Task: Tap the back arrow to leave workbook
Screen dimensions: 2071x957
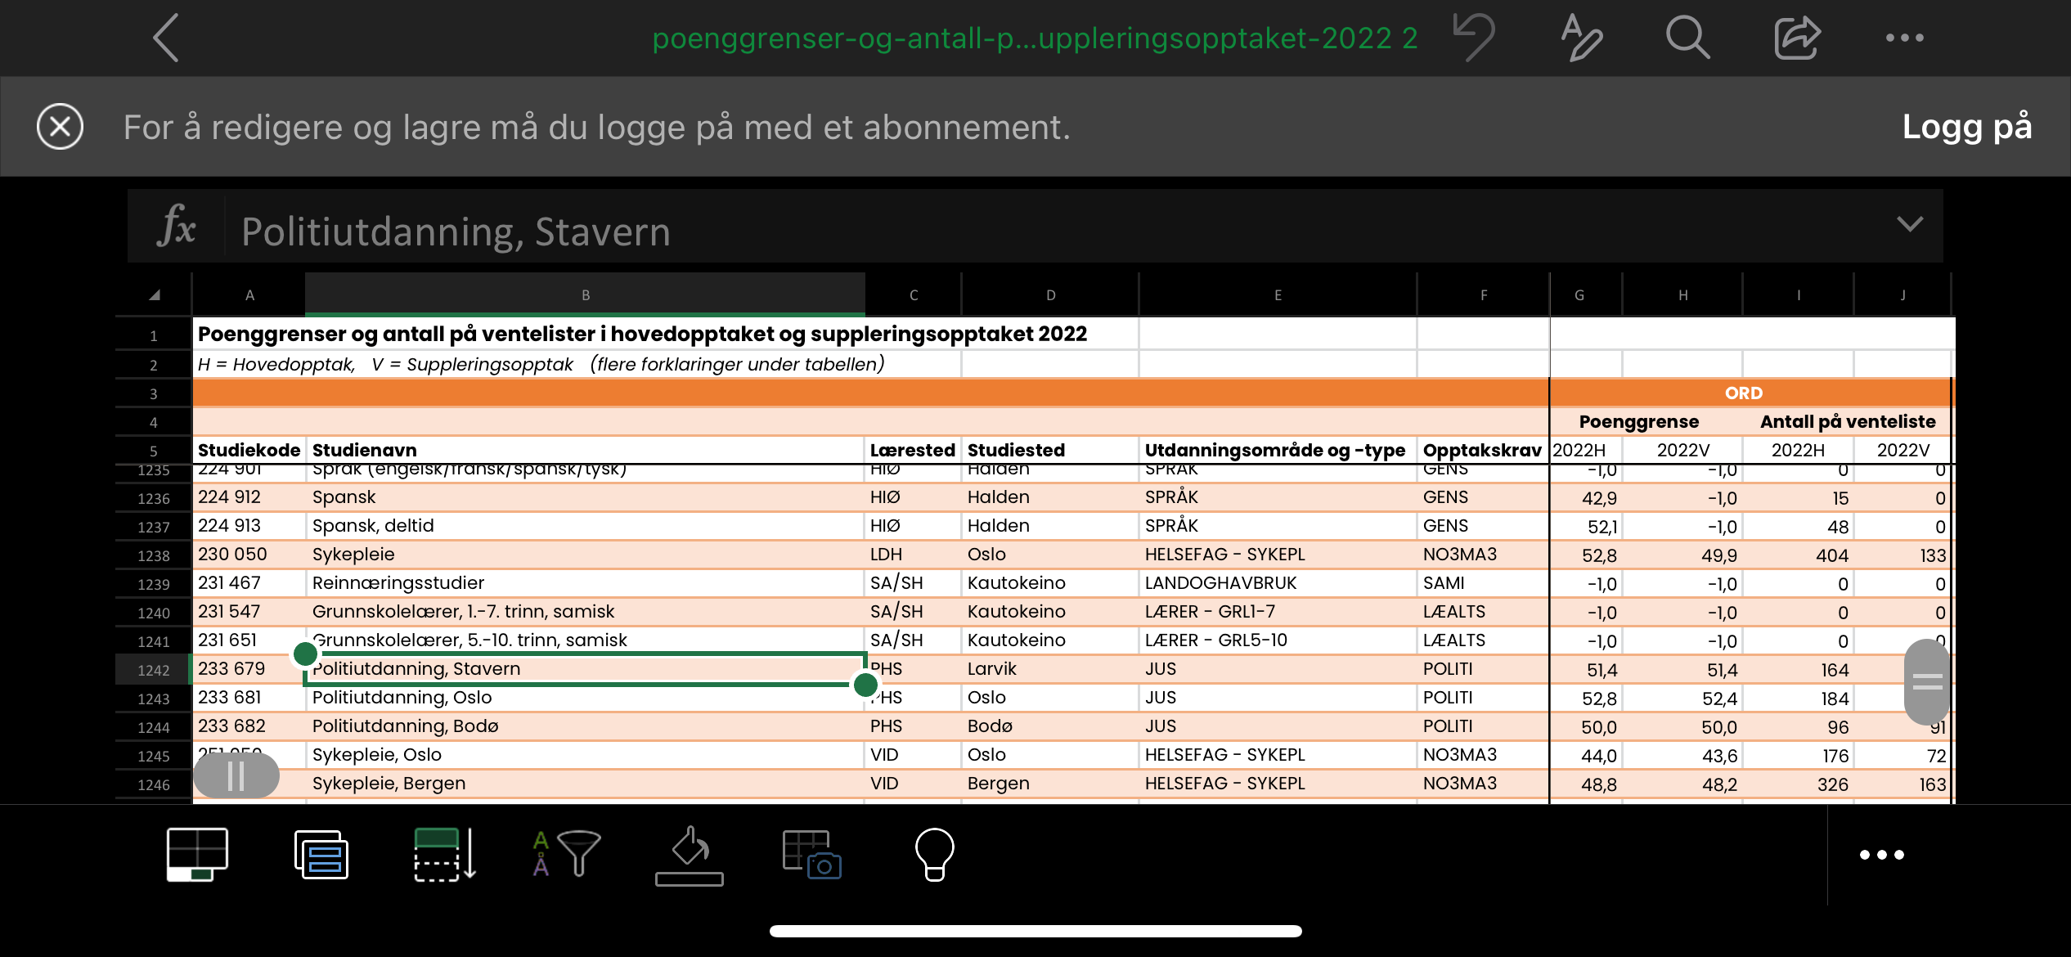Action: click(x=166, y=38)
